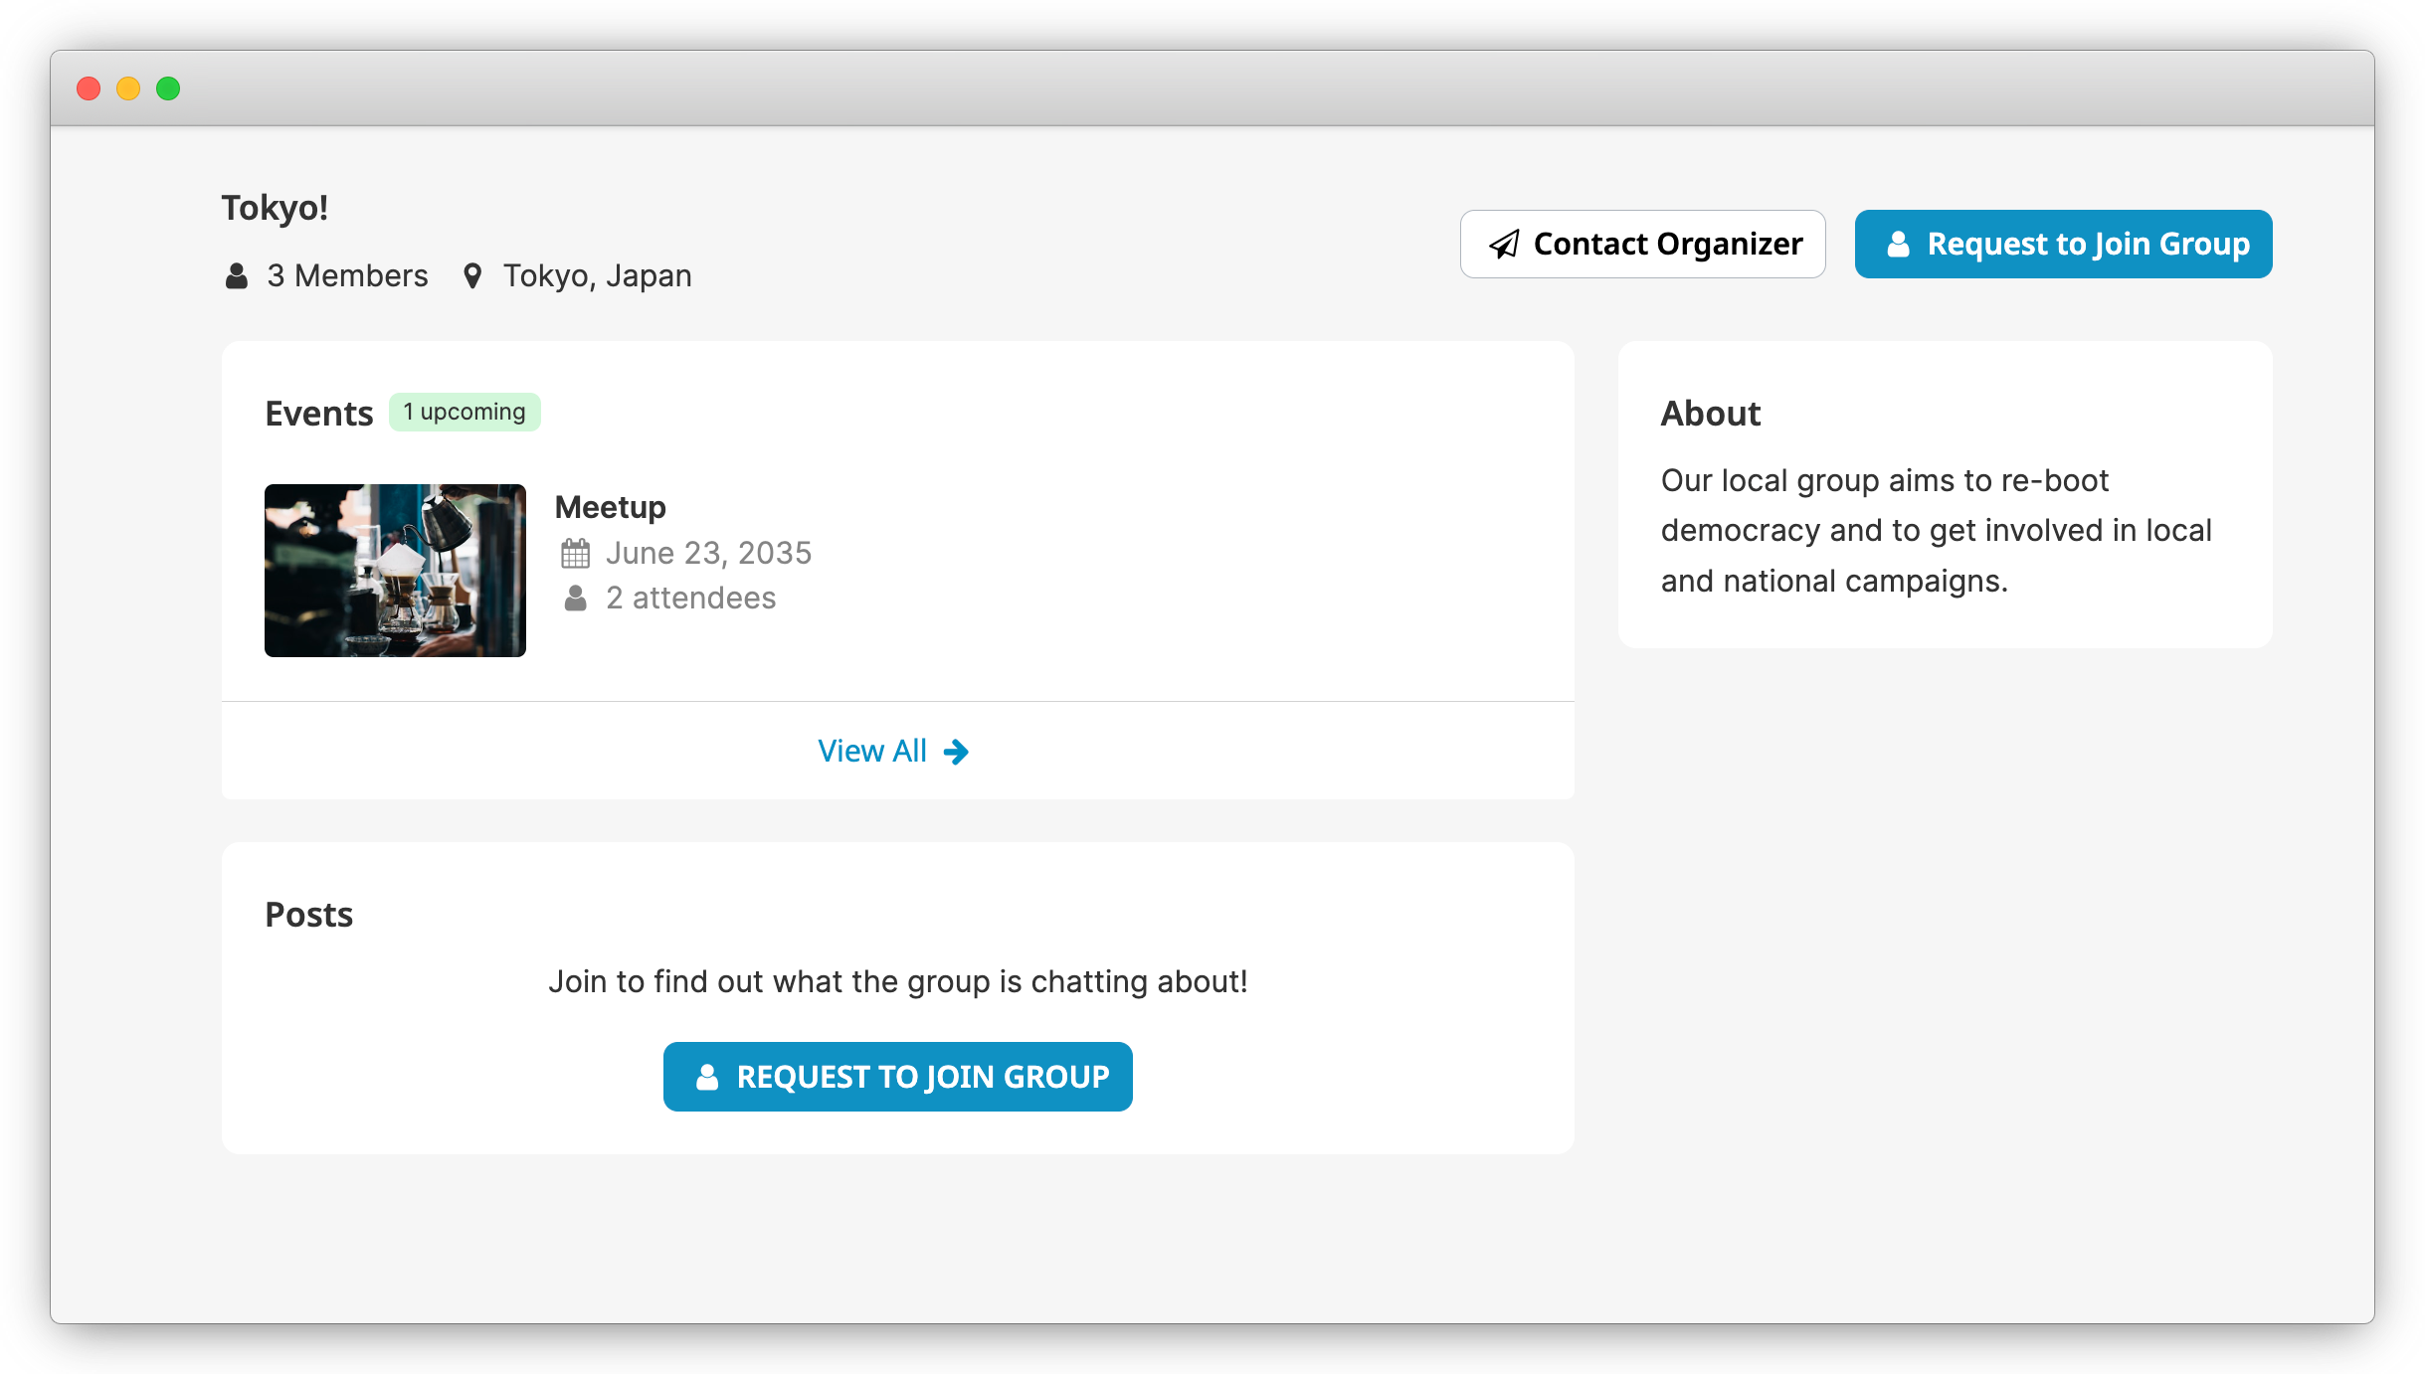Click the paper plane icon on Contact Organizer

click(1504, 243)
